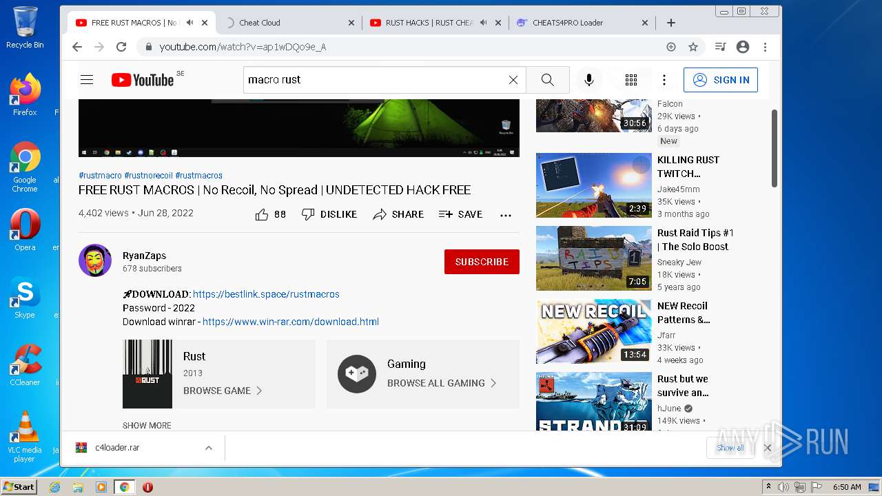Mute the RUST HACKS tab audio
This screenshot has width=882, height=496.
tap(483, 23)
